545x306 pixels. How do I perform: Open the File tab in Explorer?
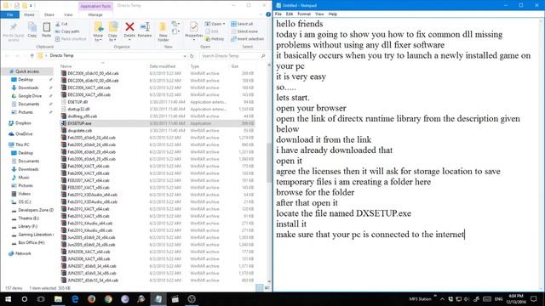click(x=9, y=14)
